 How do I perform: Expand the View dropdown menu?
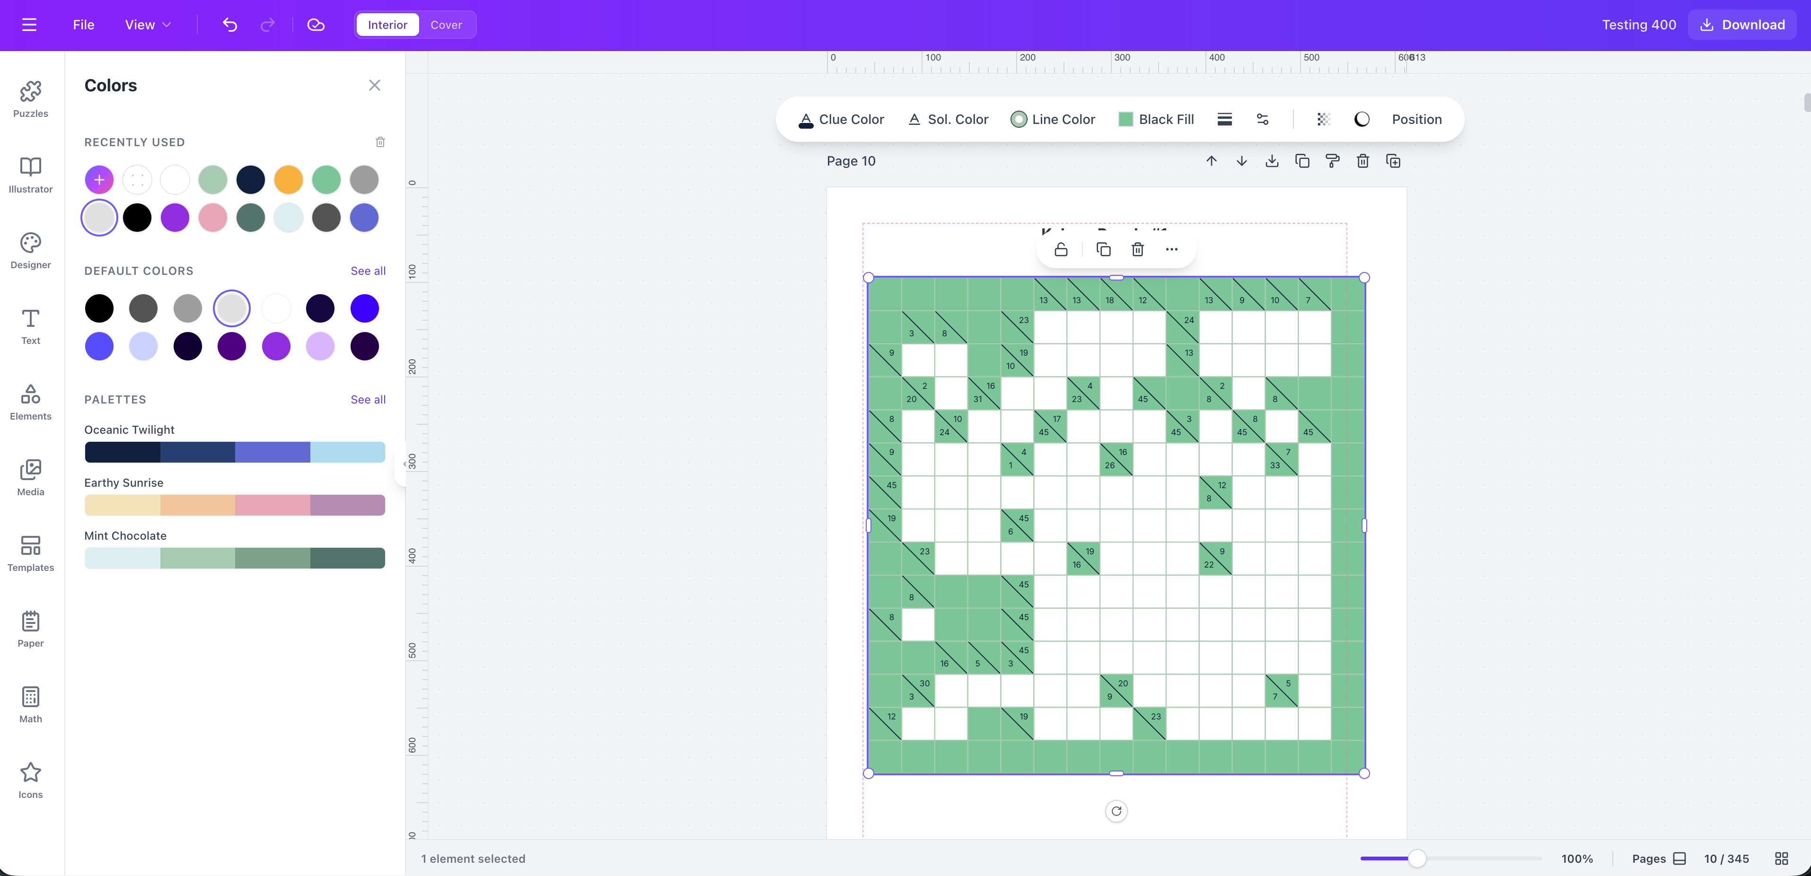(x=148, y=25)
